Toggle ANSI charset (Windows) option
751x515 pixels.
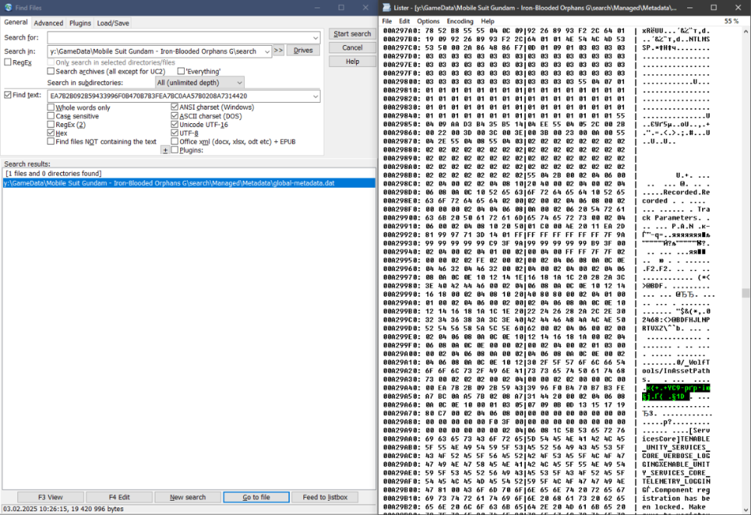point(175,107)
